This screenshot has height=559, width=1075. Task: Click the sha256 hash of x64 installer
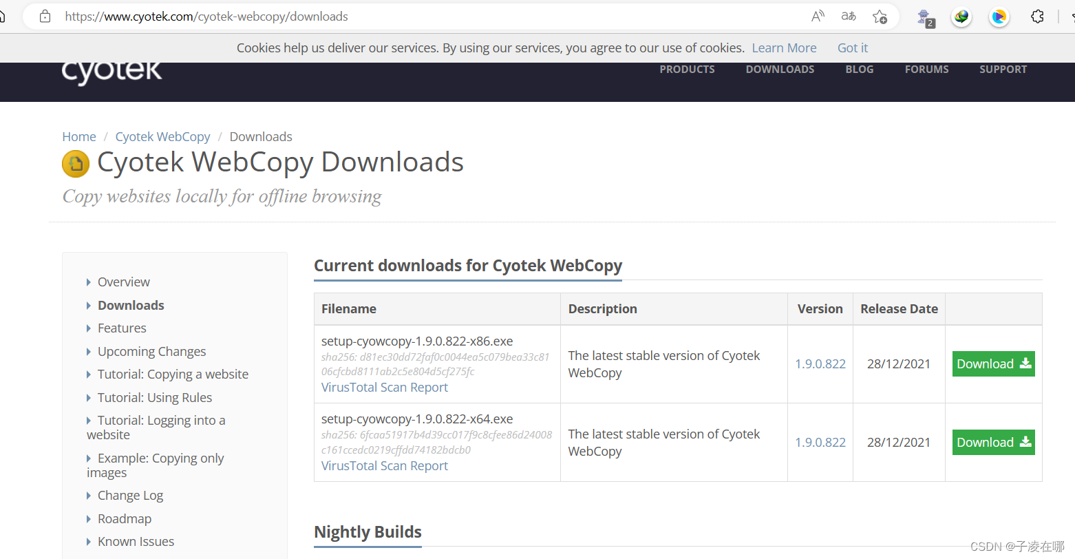(436, 443)
